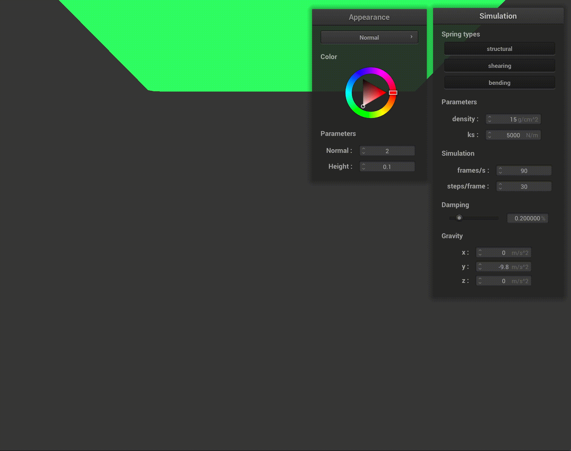Click the 'Gravity' heading text
The width and height of the screenshot is (571, 451).
pyautogui.click(x=452, y=236)
